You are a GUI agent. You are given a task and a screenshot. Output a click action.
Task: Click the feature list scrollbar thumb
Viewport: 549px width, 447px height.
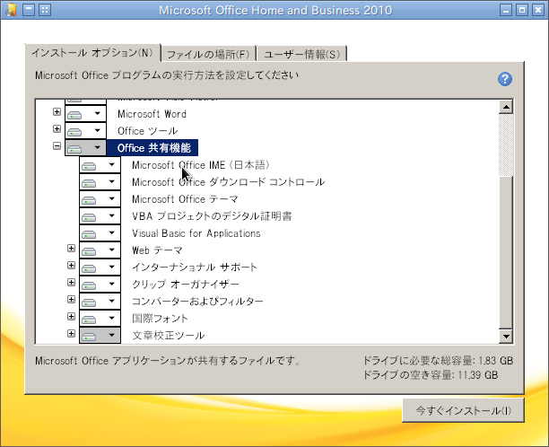pyautogui.click(x=506, y=253)
